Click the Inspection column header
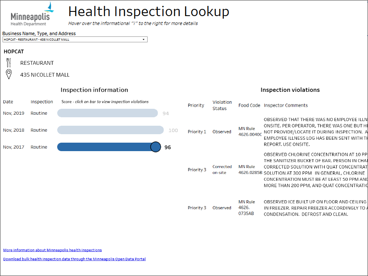The height and width of the screenshot is (276, 368). coord(42,102)
